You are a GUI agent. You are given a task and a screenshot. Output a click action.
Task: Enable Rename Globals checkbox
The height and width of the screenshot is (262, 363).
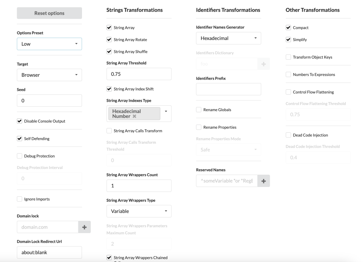[199, 110]
